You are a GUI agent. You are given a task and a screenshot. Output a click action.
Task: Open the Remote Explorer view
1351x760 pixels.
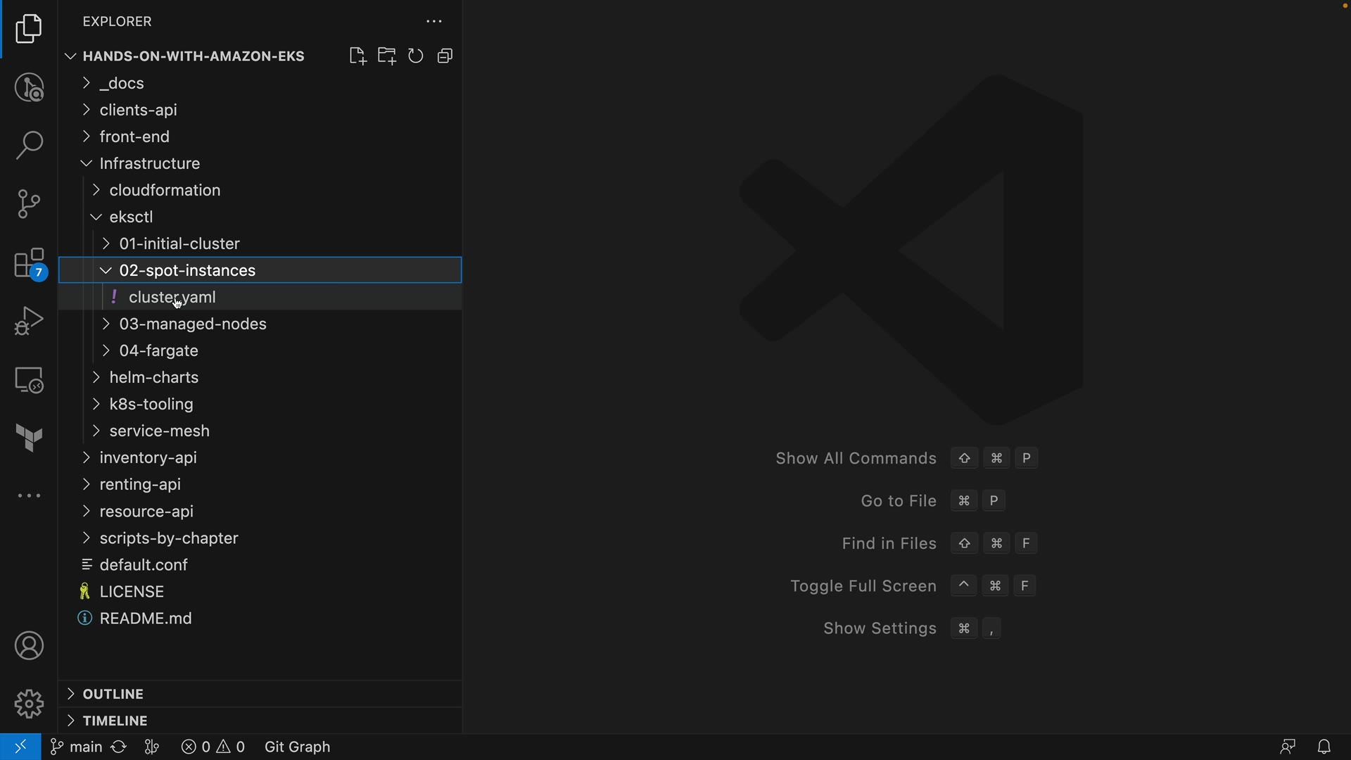(29, 380)
